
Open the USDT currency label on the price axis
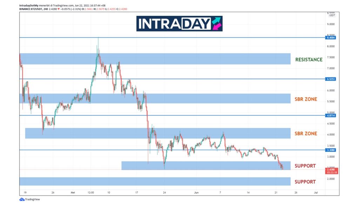click(x=332, y=15)
